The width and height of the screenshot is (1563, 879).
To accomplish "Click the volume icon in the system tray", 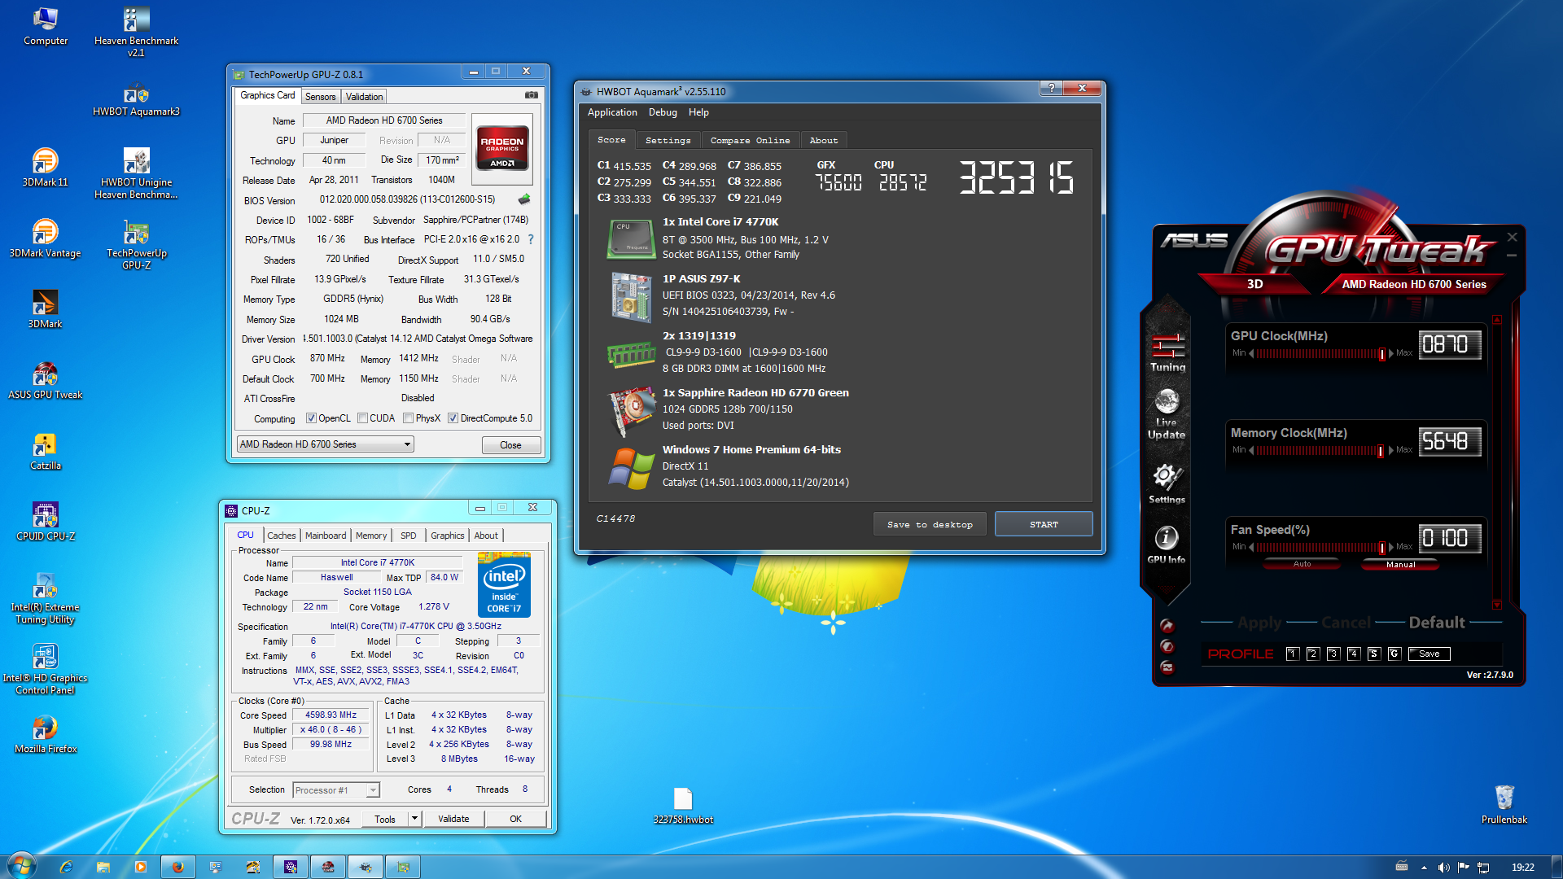I will 1443,868.
